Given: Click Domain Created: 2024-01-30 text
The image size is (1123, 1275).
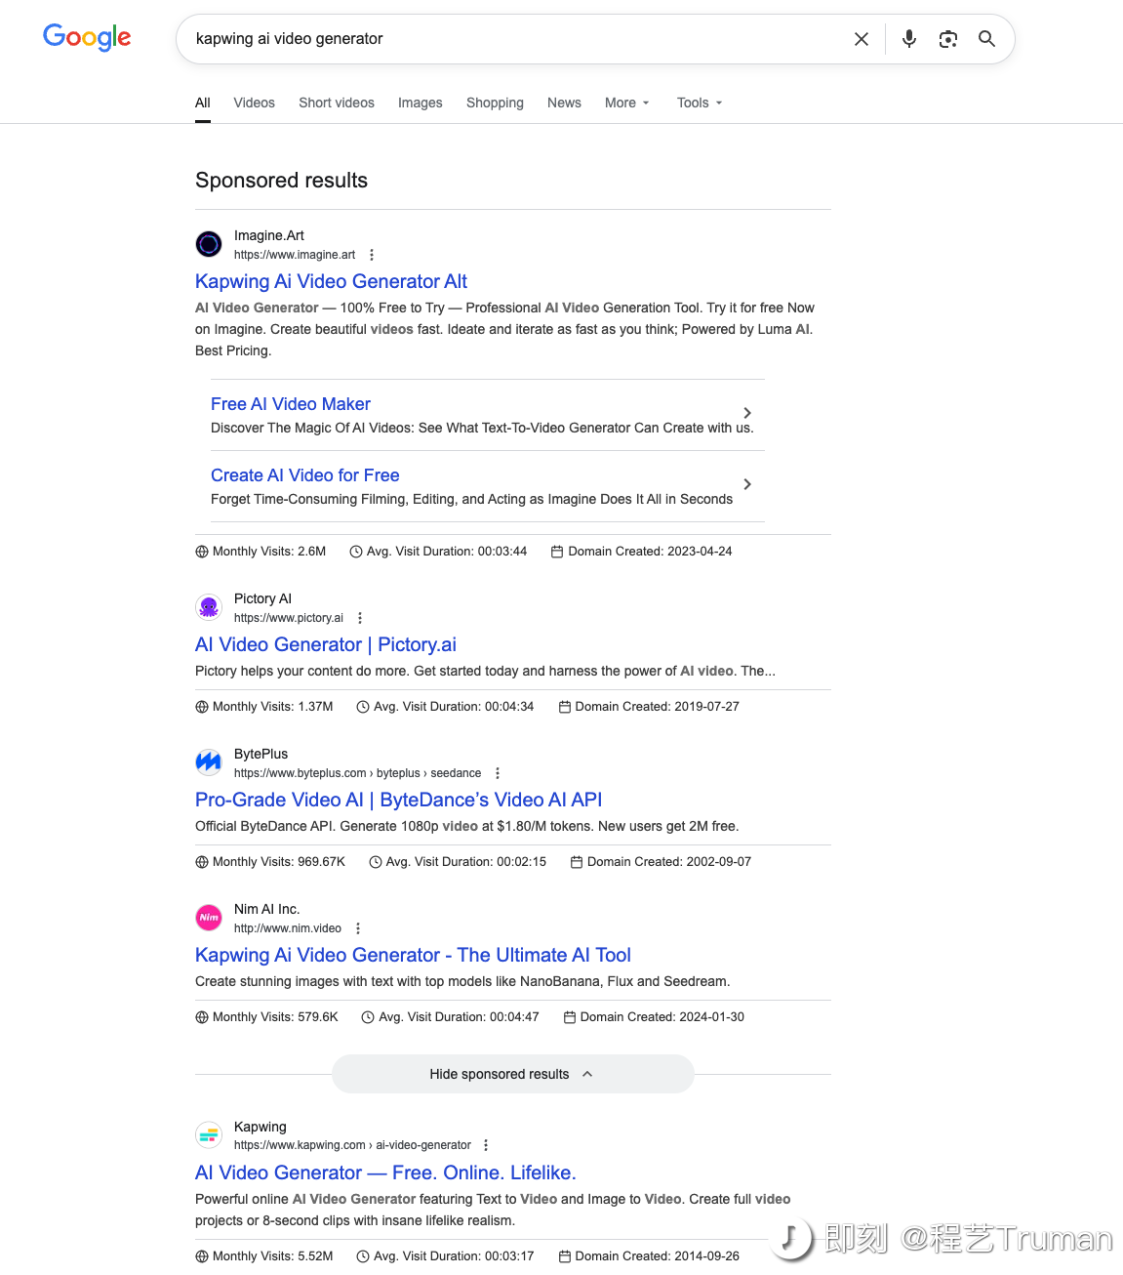Looking at the screenshot, I should pos(662,1017).
